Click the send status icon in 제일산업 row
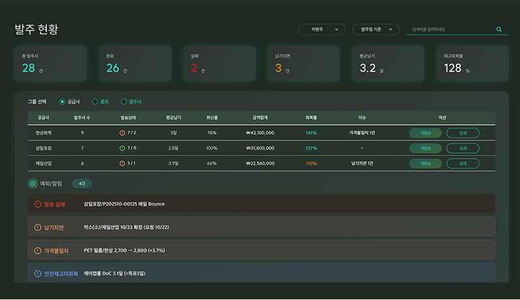The image size is (520, 300). click(122, 163)
